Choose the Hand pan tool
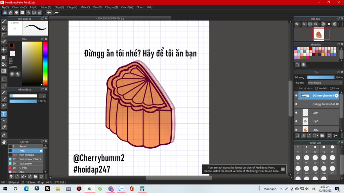Image resolution: width=344 pixels, height=193 pixels. pyautogui.click(x=4, y=142)
